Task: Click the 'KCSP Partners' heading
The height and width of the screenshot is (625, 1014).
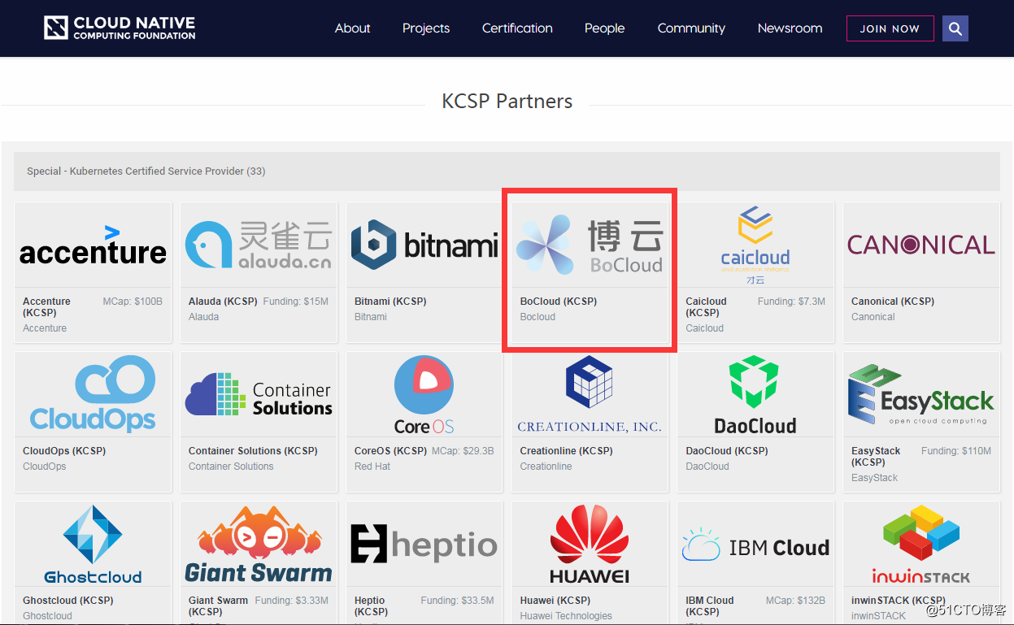Action: click(x=507, y=102)
